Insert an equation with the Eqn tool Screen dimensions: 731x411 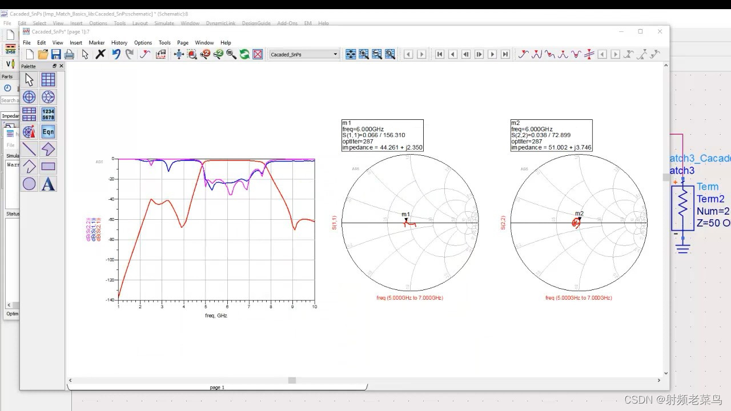pyautogui.click(x=48, y=132)
